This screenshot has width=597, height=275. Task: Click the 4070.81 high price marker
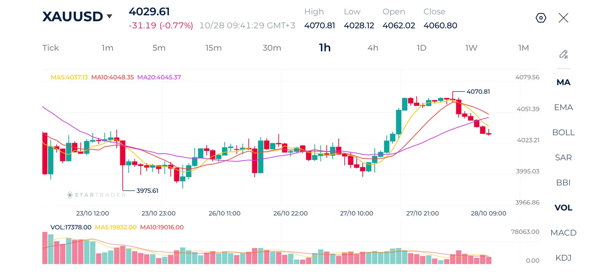point(478,92)
